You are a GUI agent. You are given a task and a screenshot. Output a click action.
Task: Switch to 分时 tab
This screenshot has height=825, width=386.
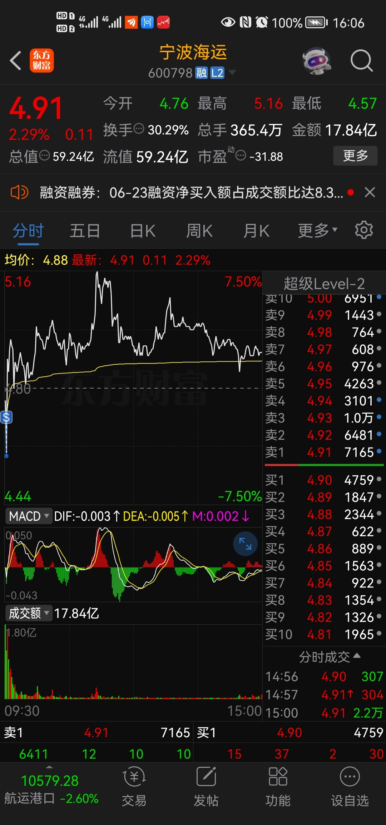28,230
